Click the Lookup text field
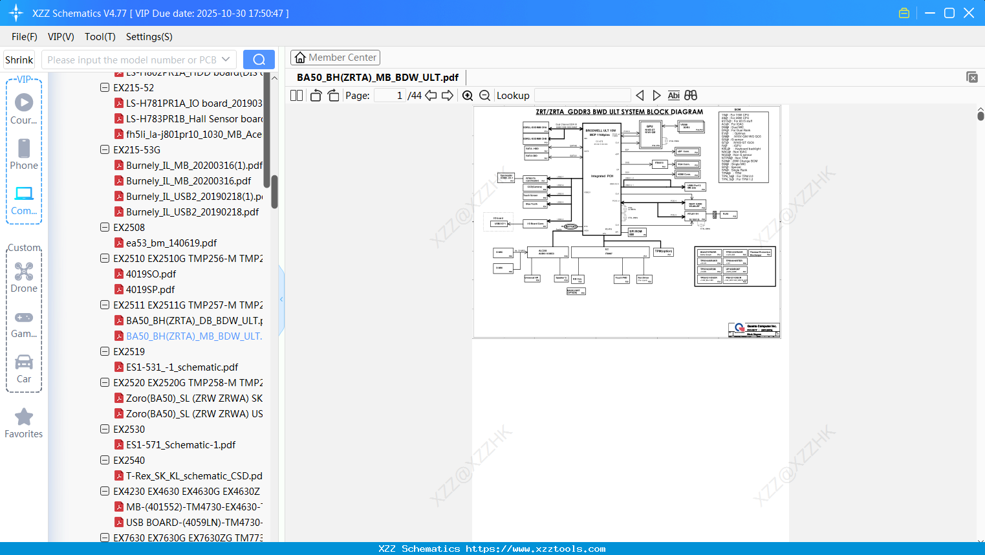The image size is (985, 555). pos(582,96)
